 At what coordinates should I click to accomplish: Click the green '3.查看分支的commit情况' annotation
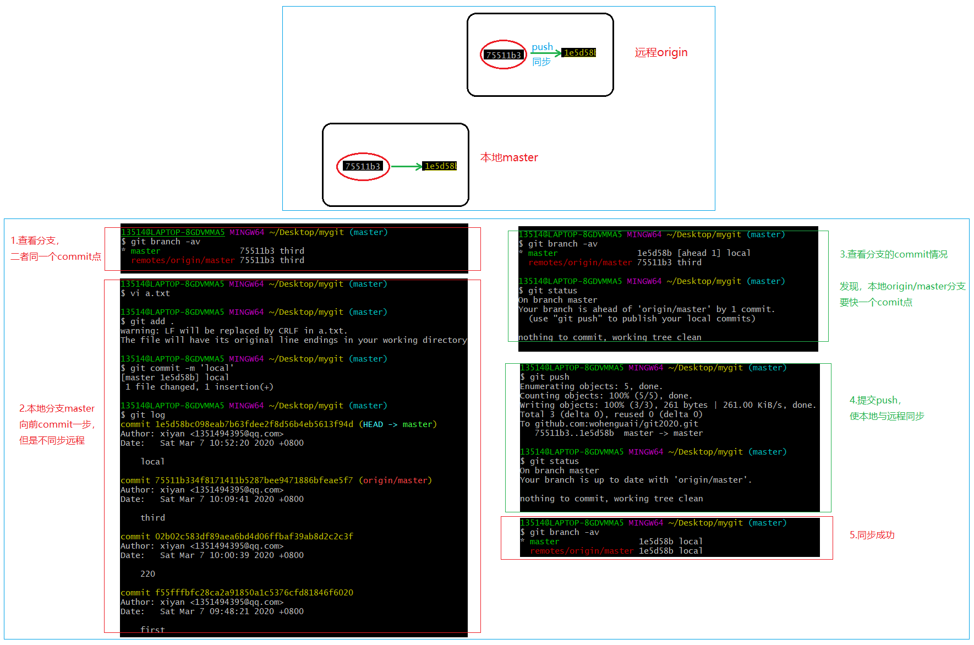pyautogui.click(x=893, y=254)
